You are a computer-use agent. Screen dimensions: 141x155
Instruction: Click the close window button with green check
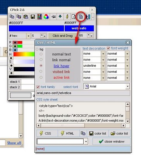click(x=112, y=141)
